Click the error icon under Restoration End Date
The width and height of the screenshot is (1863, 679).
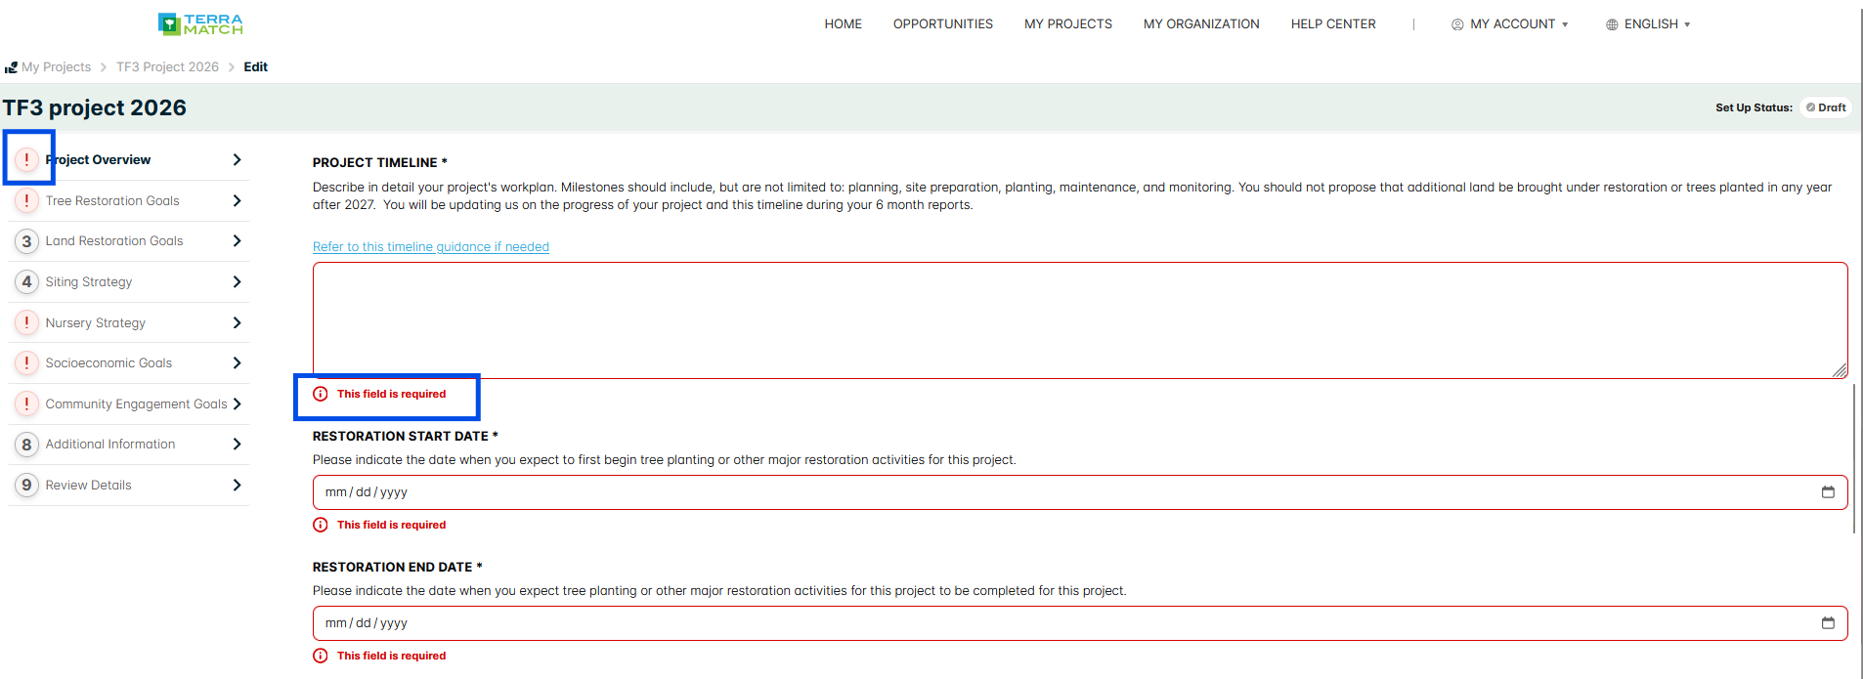321,656
